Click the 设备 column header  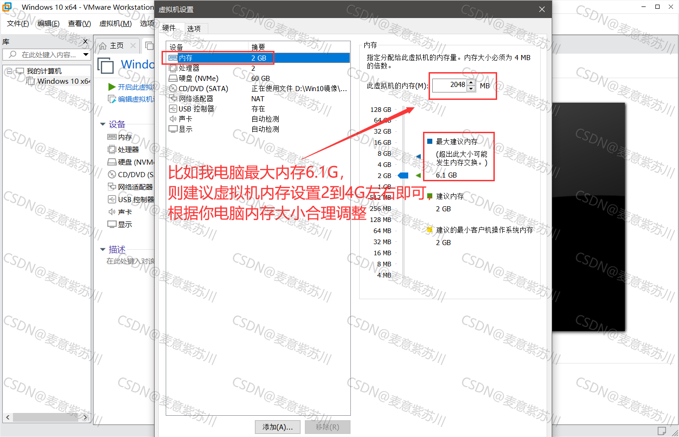click(x=207, y=47)
